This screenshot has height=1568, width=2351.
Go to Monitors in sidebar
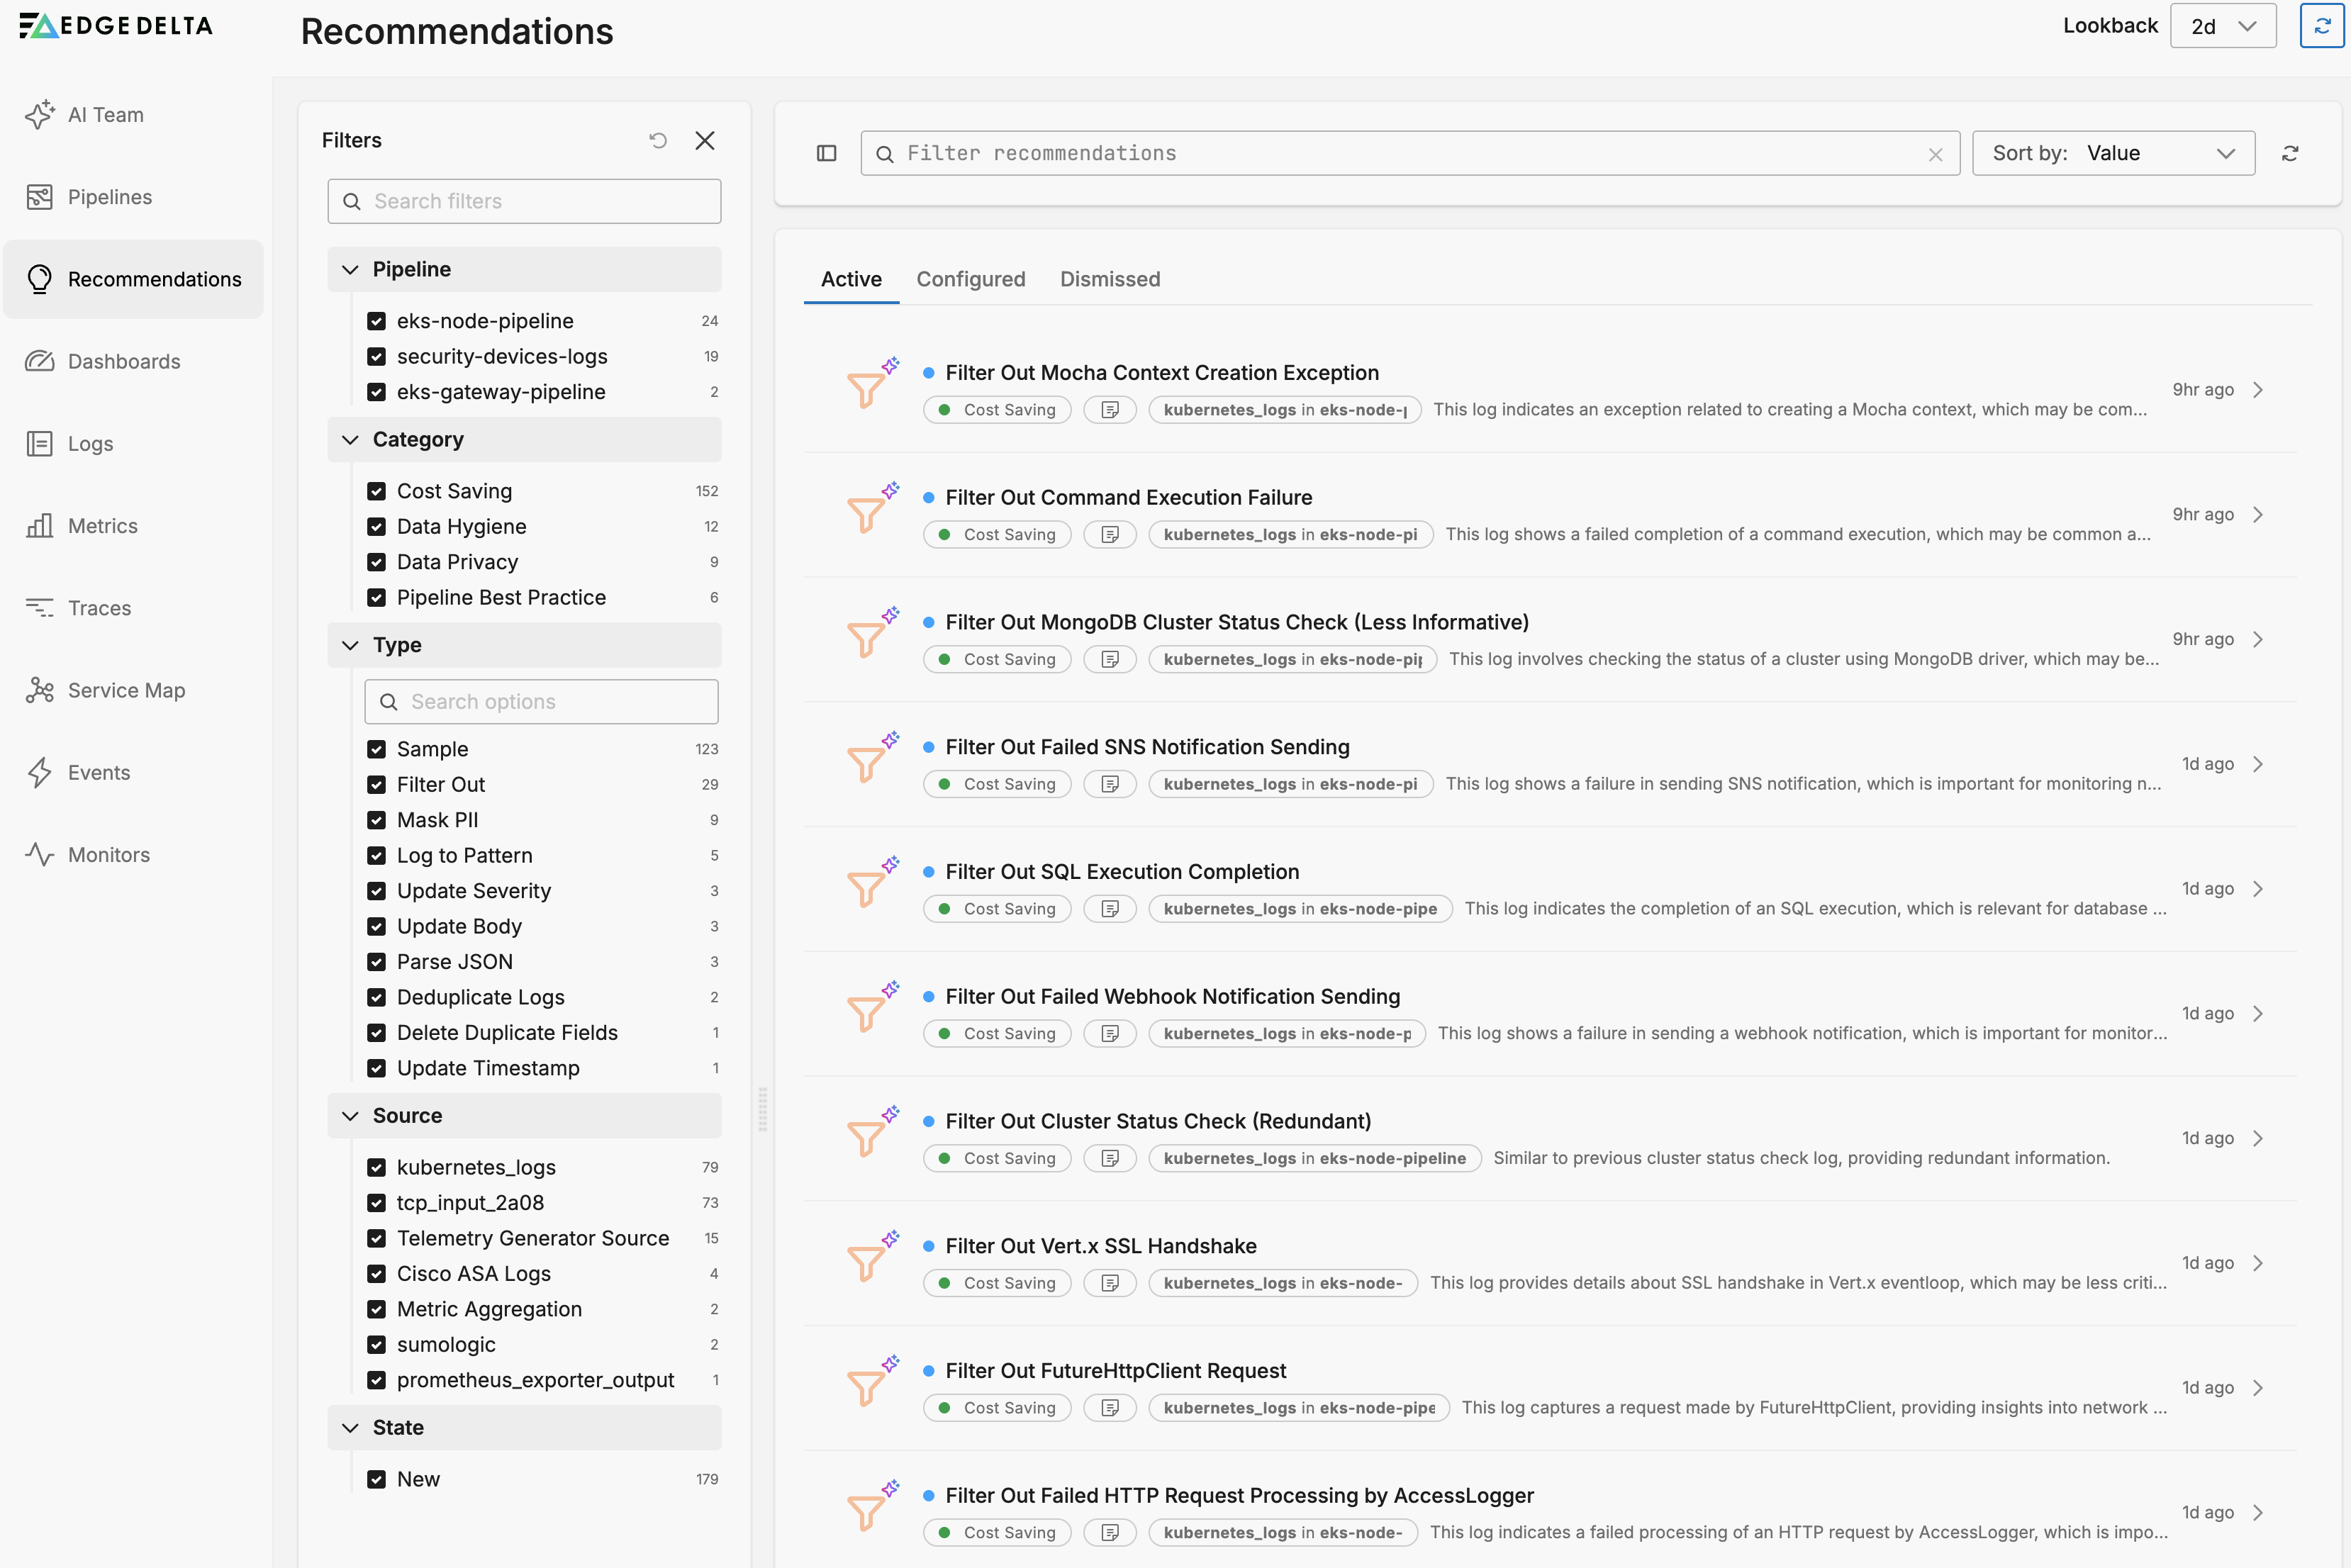[x=108, y=855]
